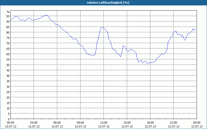Viewport: 207px width, 129px height.
Task: Click the curve's start point at 00:00
Action: click(11, 20)
